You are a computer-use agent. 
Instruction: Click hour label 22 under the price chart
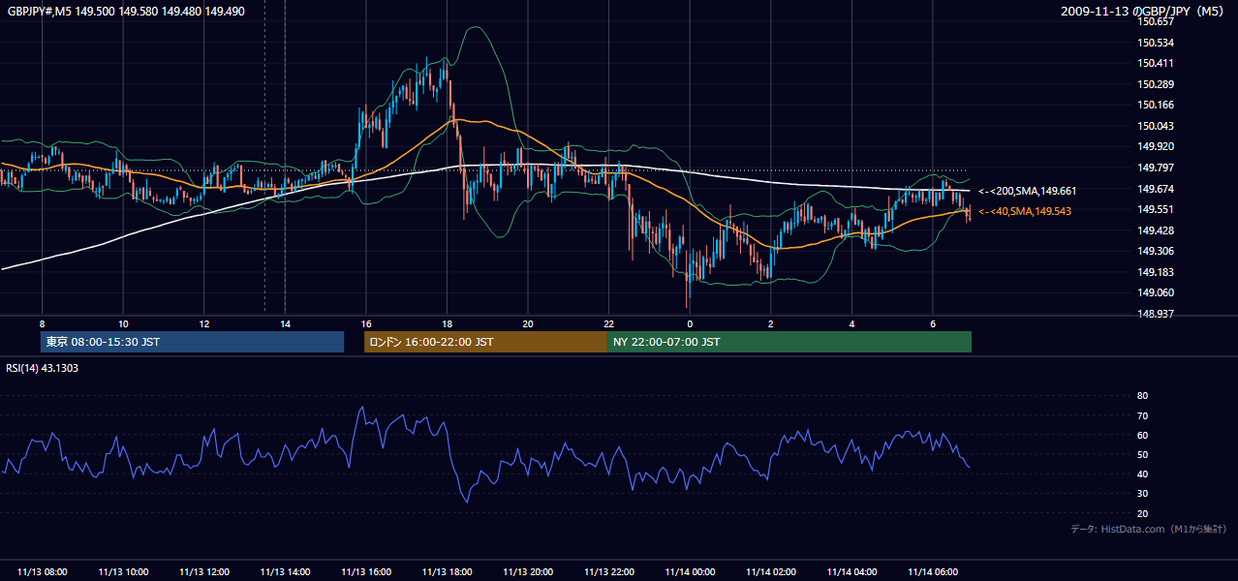coord(608,323)
